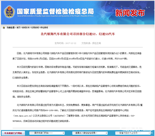The width and height of the screenshot is (155, 136).
Task: Go to the 总局新闻 breadcrumb link
Action: [x=35, y=28]
